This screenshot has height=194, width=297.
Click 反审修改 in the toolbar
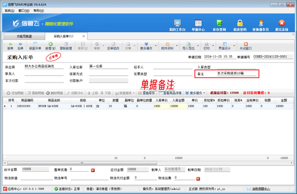click(x=113, y=46)
